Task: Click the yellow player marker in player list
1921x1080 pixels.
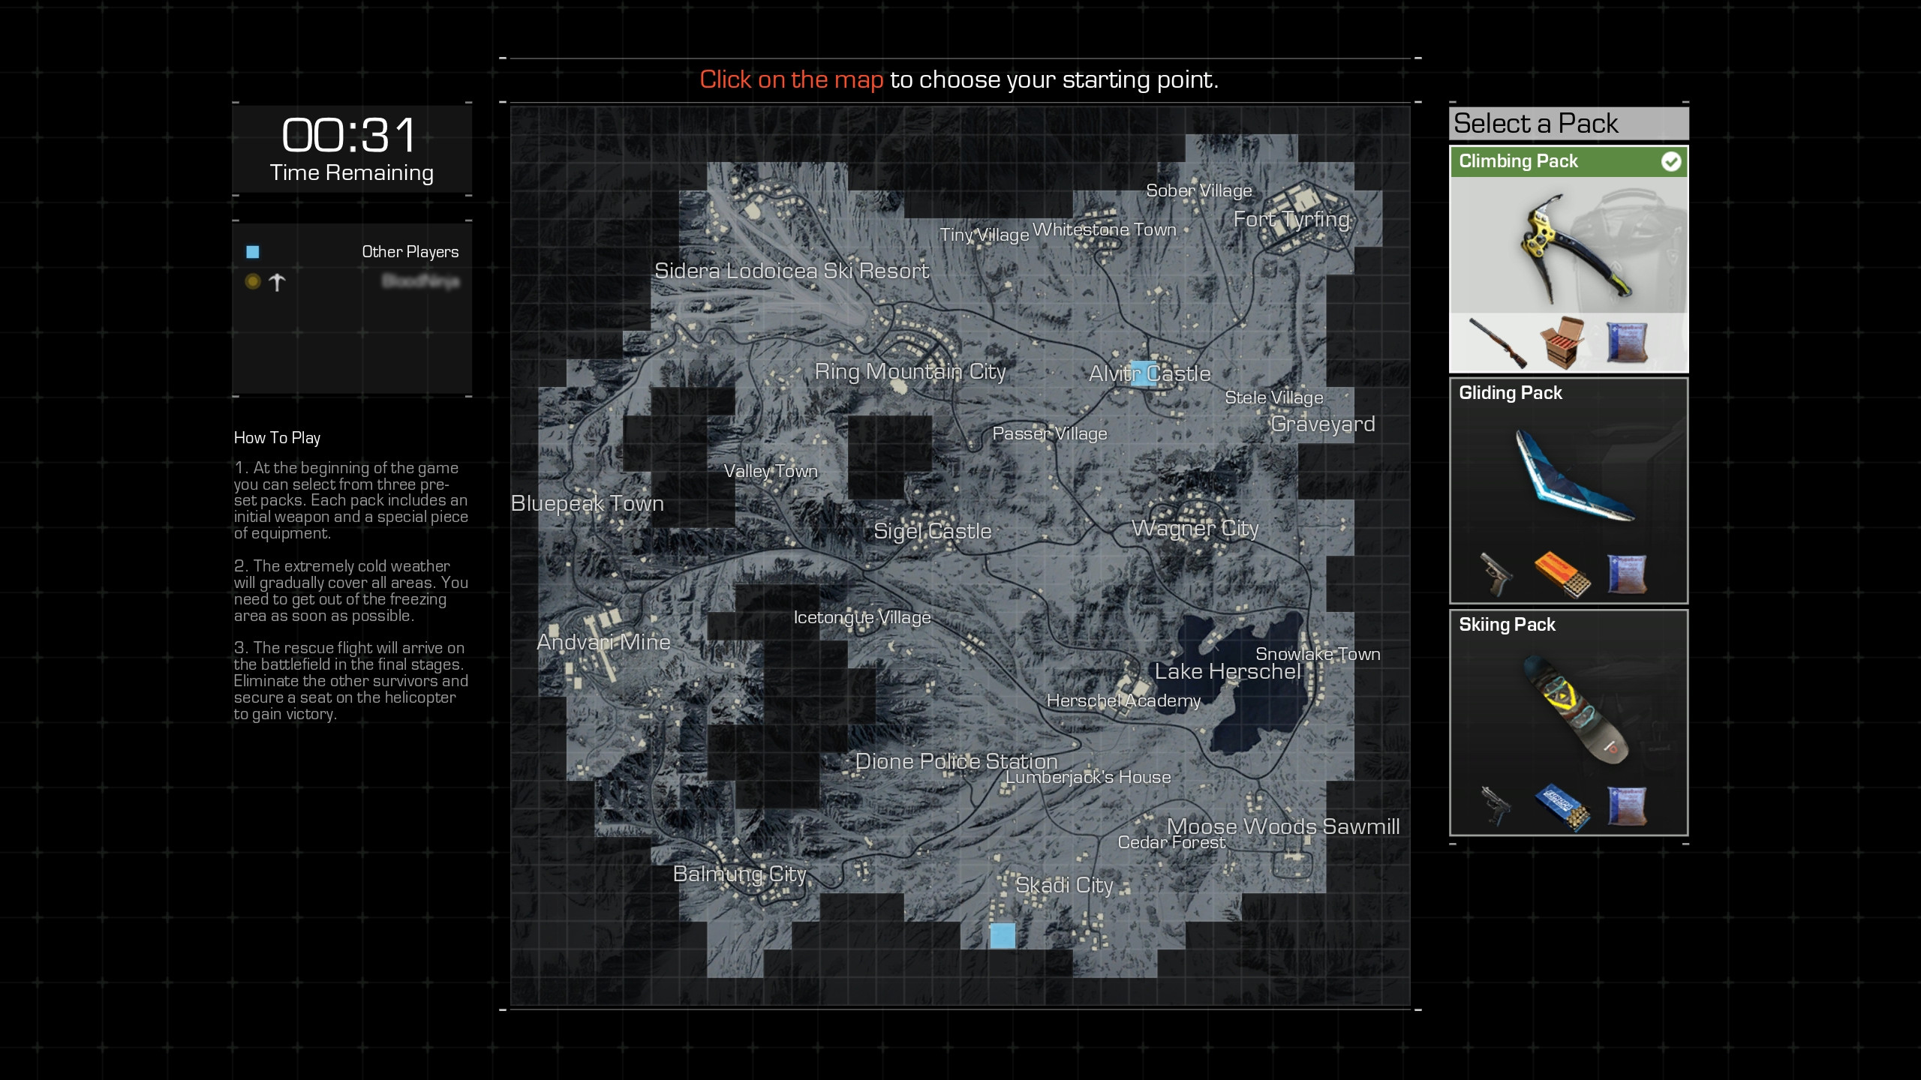Action: [x=253, y=281]
